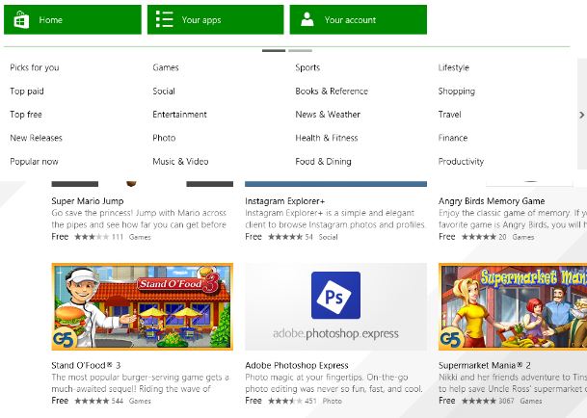Click Photo tag under Adobe Photoshop Express

tap(333, 401)
